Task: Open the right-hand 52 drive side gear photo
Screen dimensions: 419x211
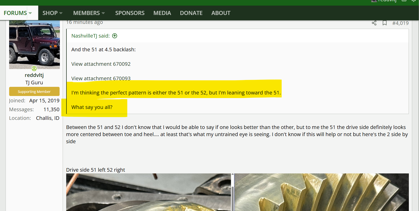Action: click(321, 192)
